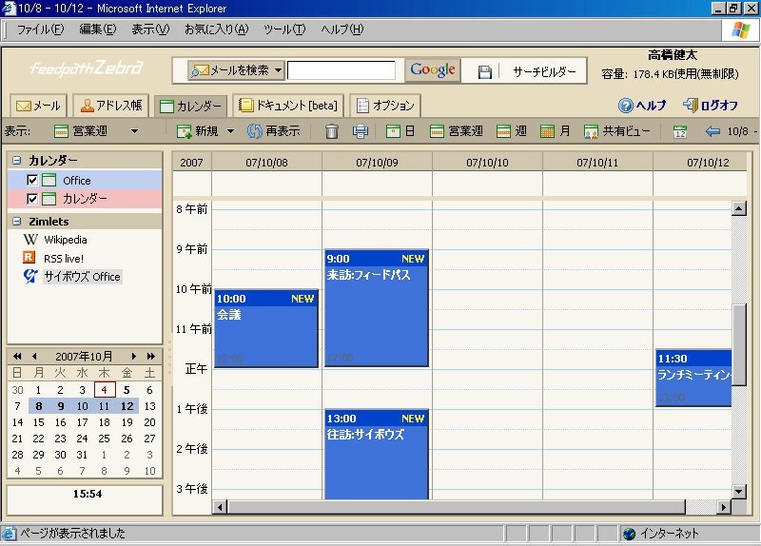Refresh calendar with 再表示

(x=274, y=131)
